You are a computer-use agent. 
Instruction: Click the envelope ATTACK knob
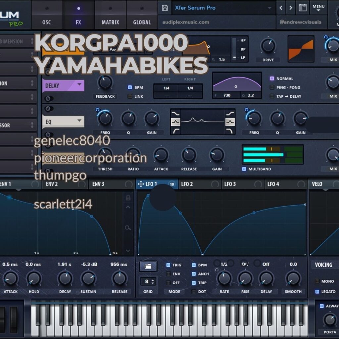[x=10, y=278]
